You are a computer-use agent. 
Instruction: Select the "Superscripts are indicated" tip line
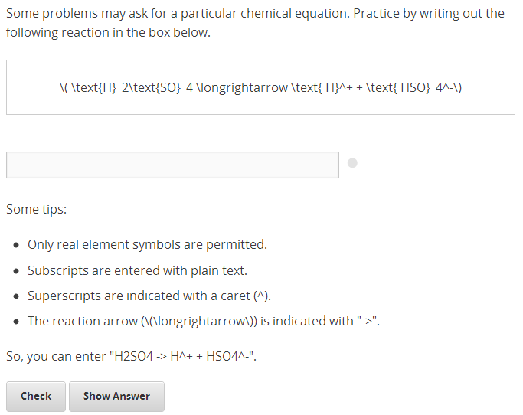tap(149, 296)
